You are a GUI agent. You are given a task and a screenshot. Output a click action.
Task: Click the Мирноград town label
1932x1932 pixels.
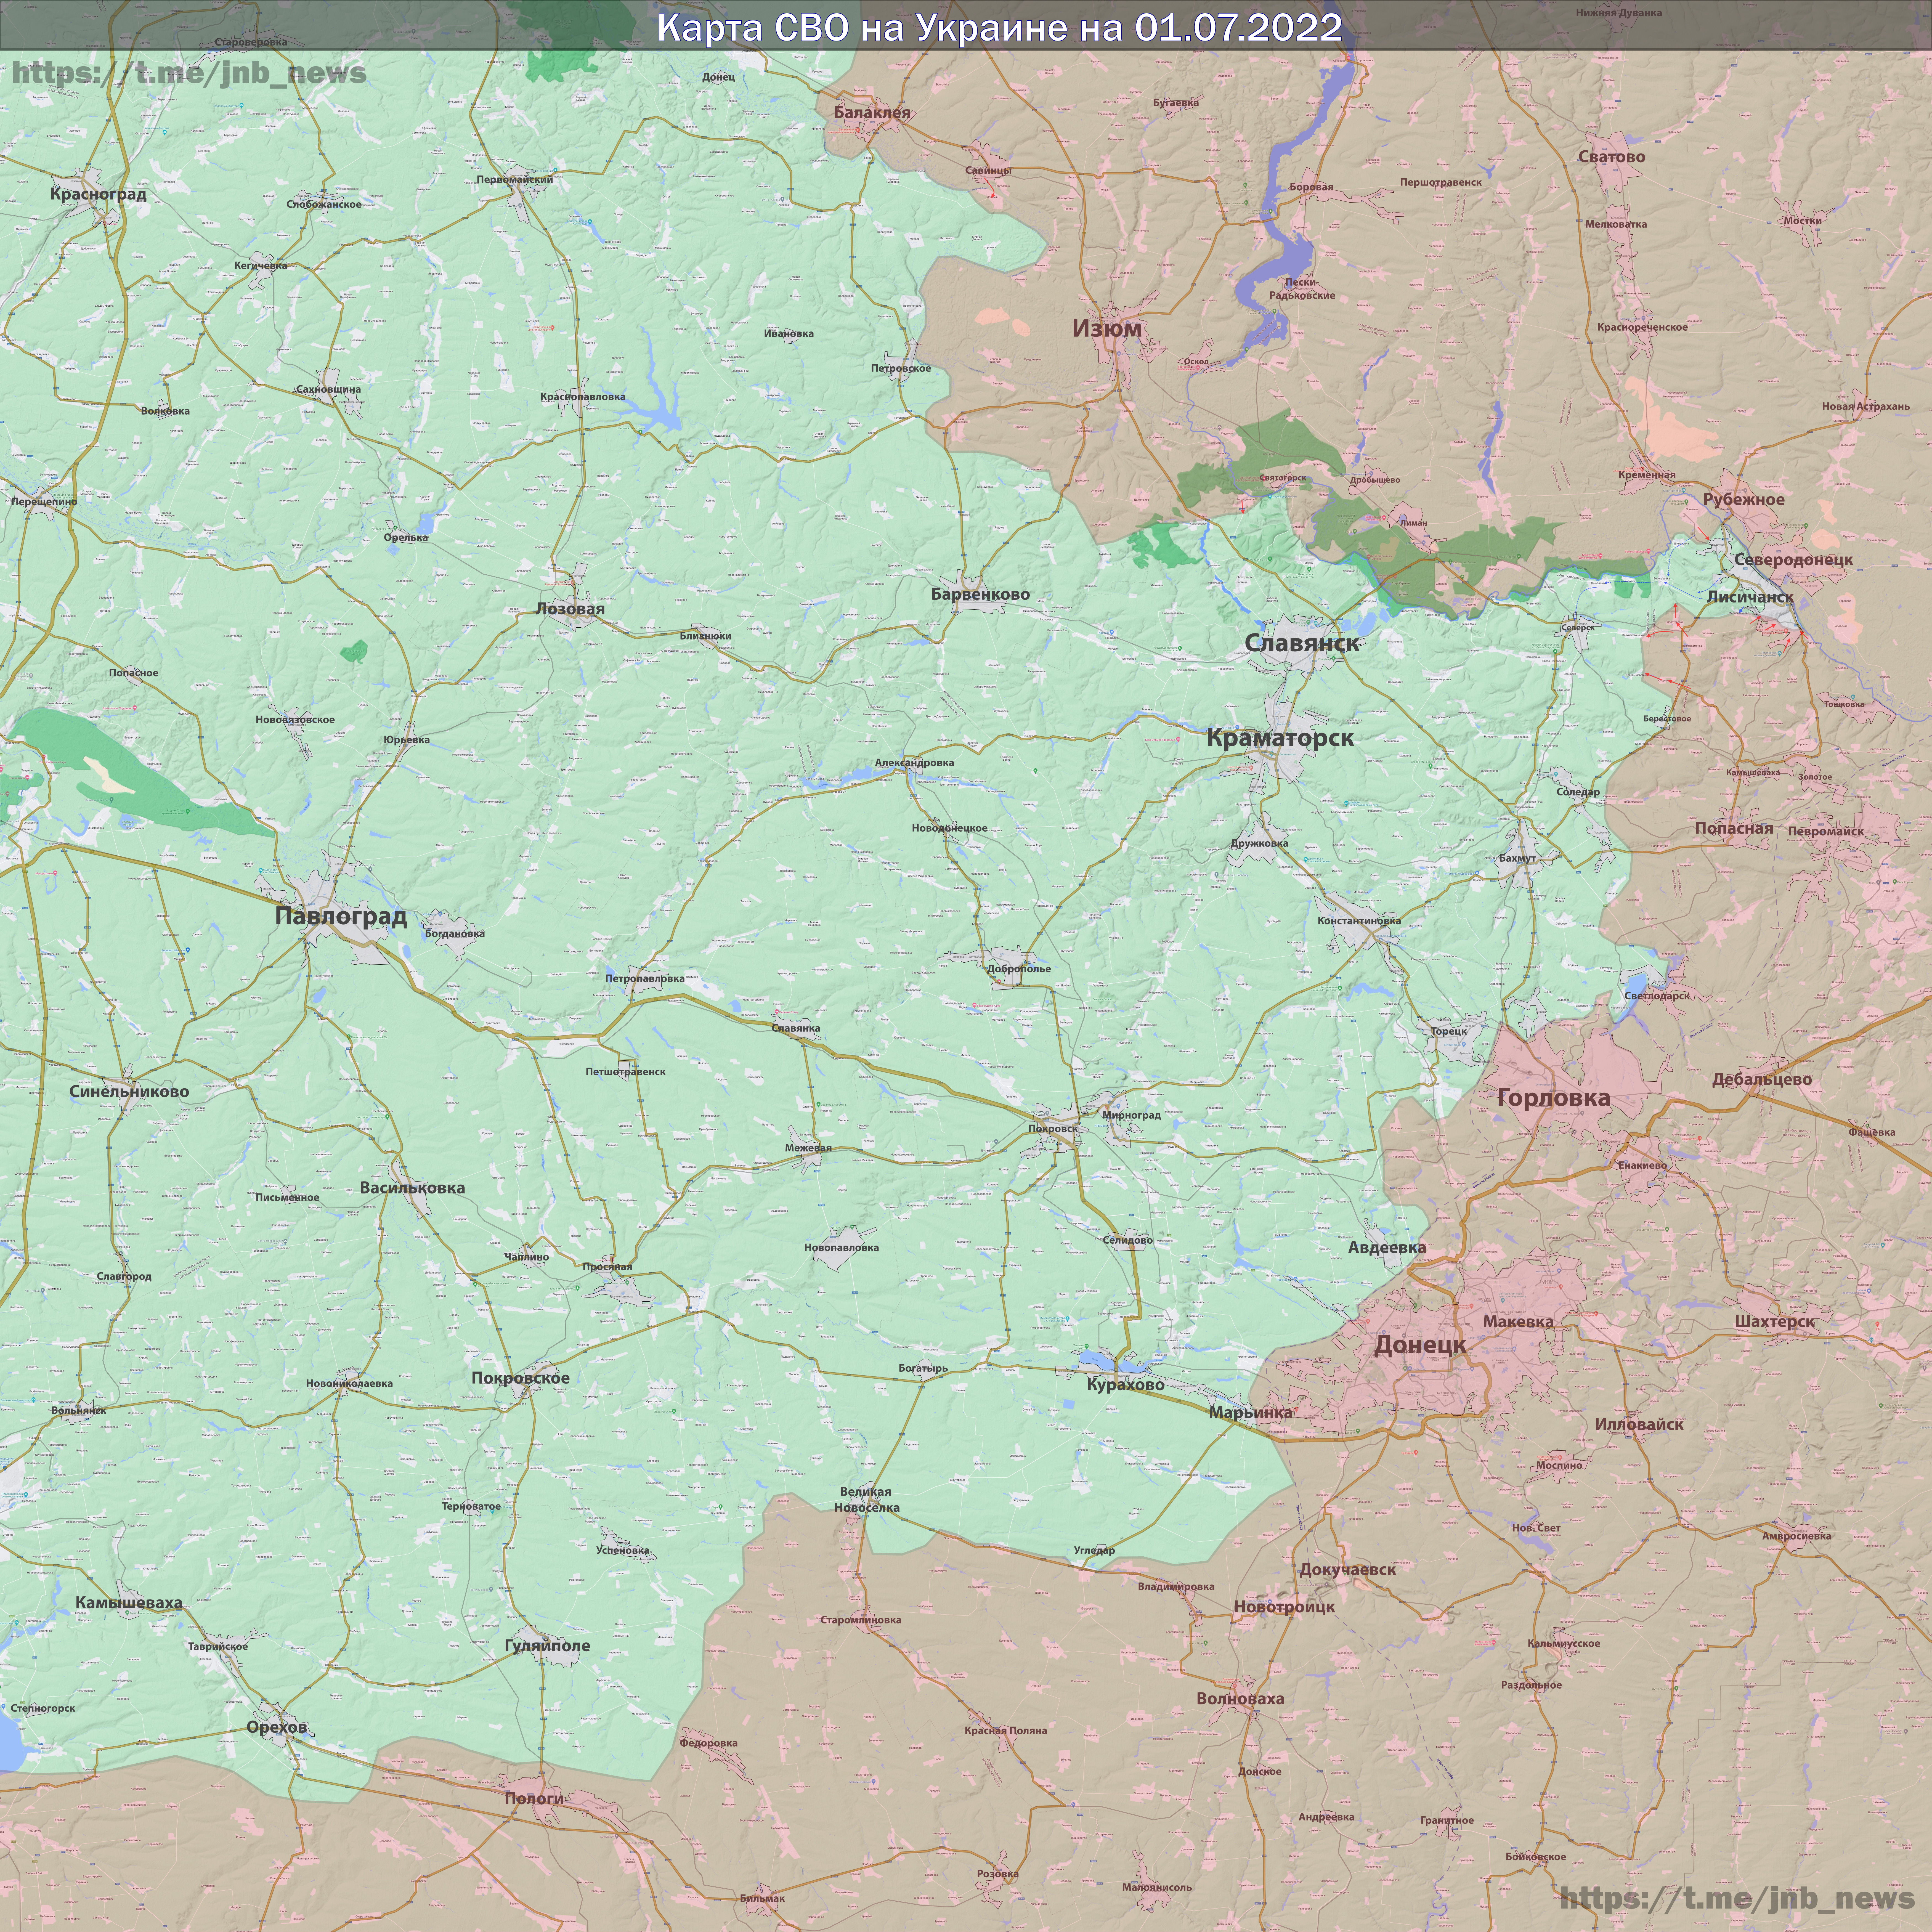(x=1131, y=1115)
